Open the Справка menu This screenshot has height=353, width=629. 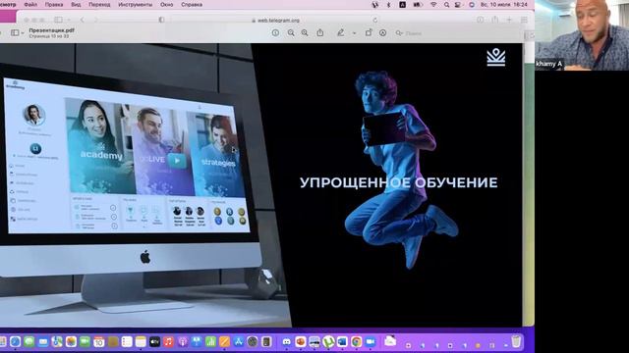point(192,5)
